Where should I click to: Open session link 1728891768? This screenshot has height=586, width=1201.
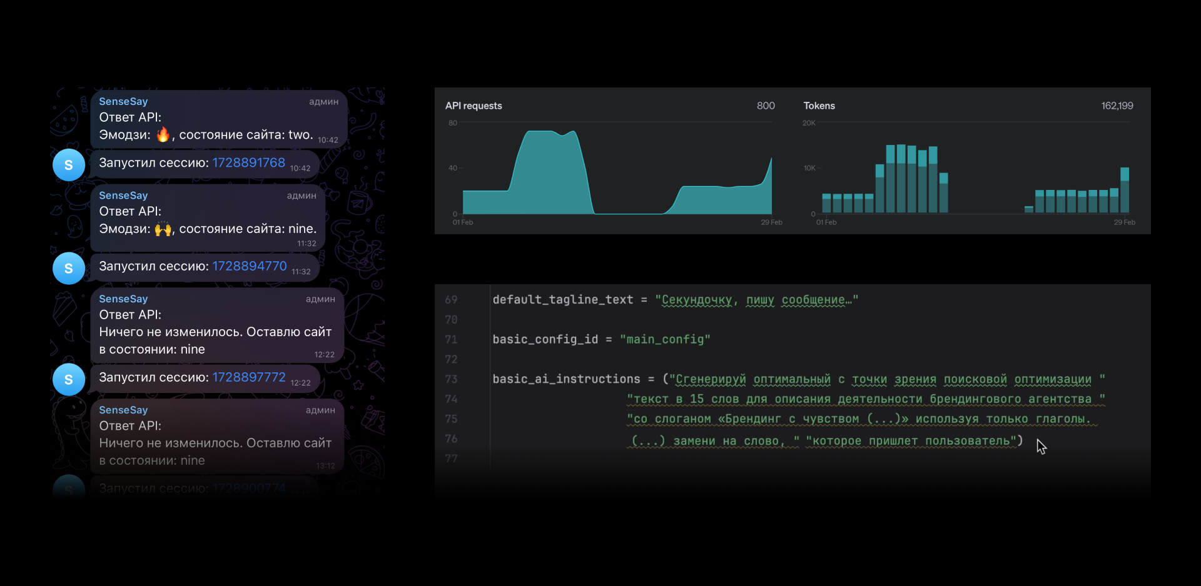pyautogui.click(x=249, y=162)
